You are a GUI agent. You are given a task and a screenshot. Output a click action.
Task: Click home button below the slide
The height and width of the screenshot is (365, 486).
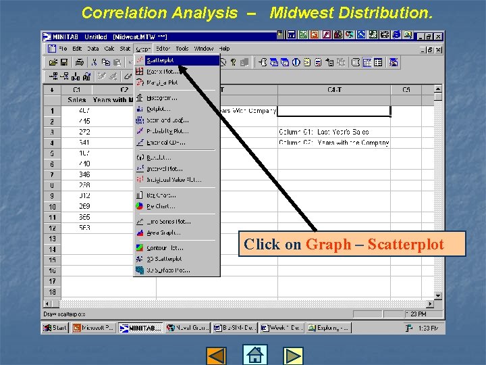point(254,355)
